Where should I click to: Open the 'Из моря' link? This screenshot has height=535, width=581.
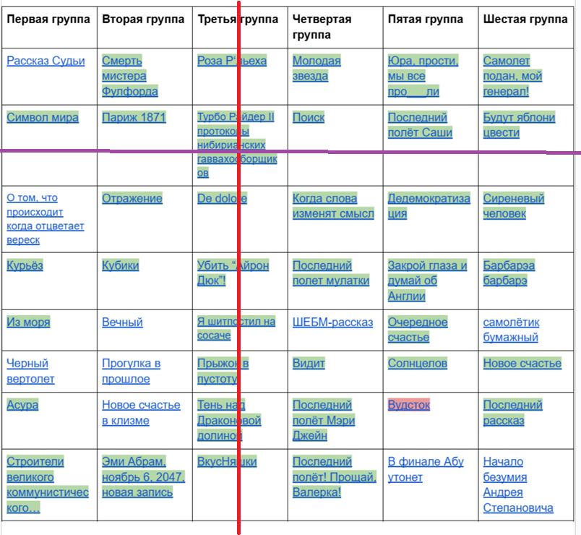pos(28,322)
